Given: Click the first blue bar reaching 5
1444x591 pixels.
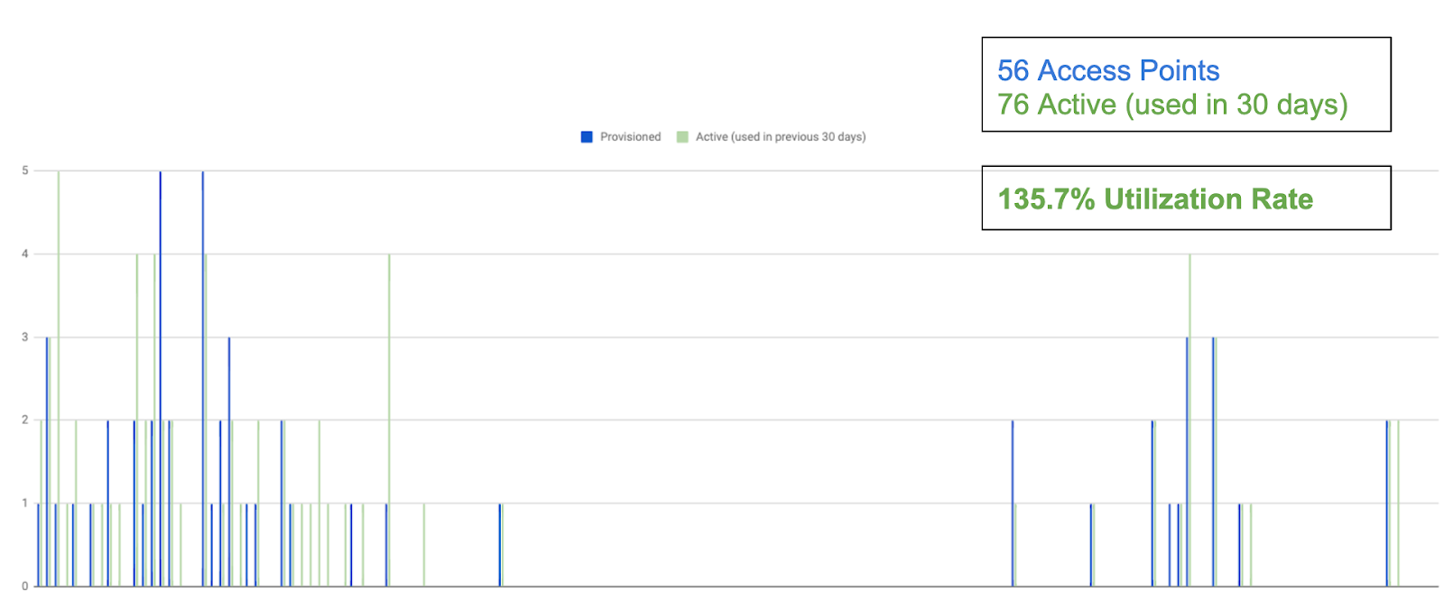Looking at the screenshot, I should click(x=161, y=379).
